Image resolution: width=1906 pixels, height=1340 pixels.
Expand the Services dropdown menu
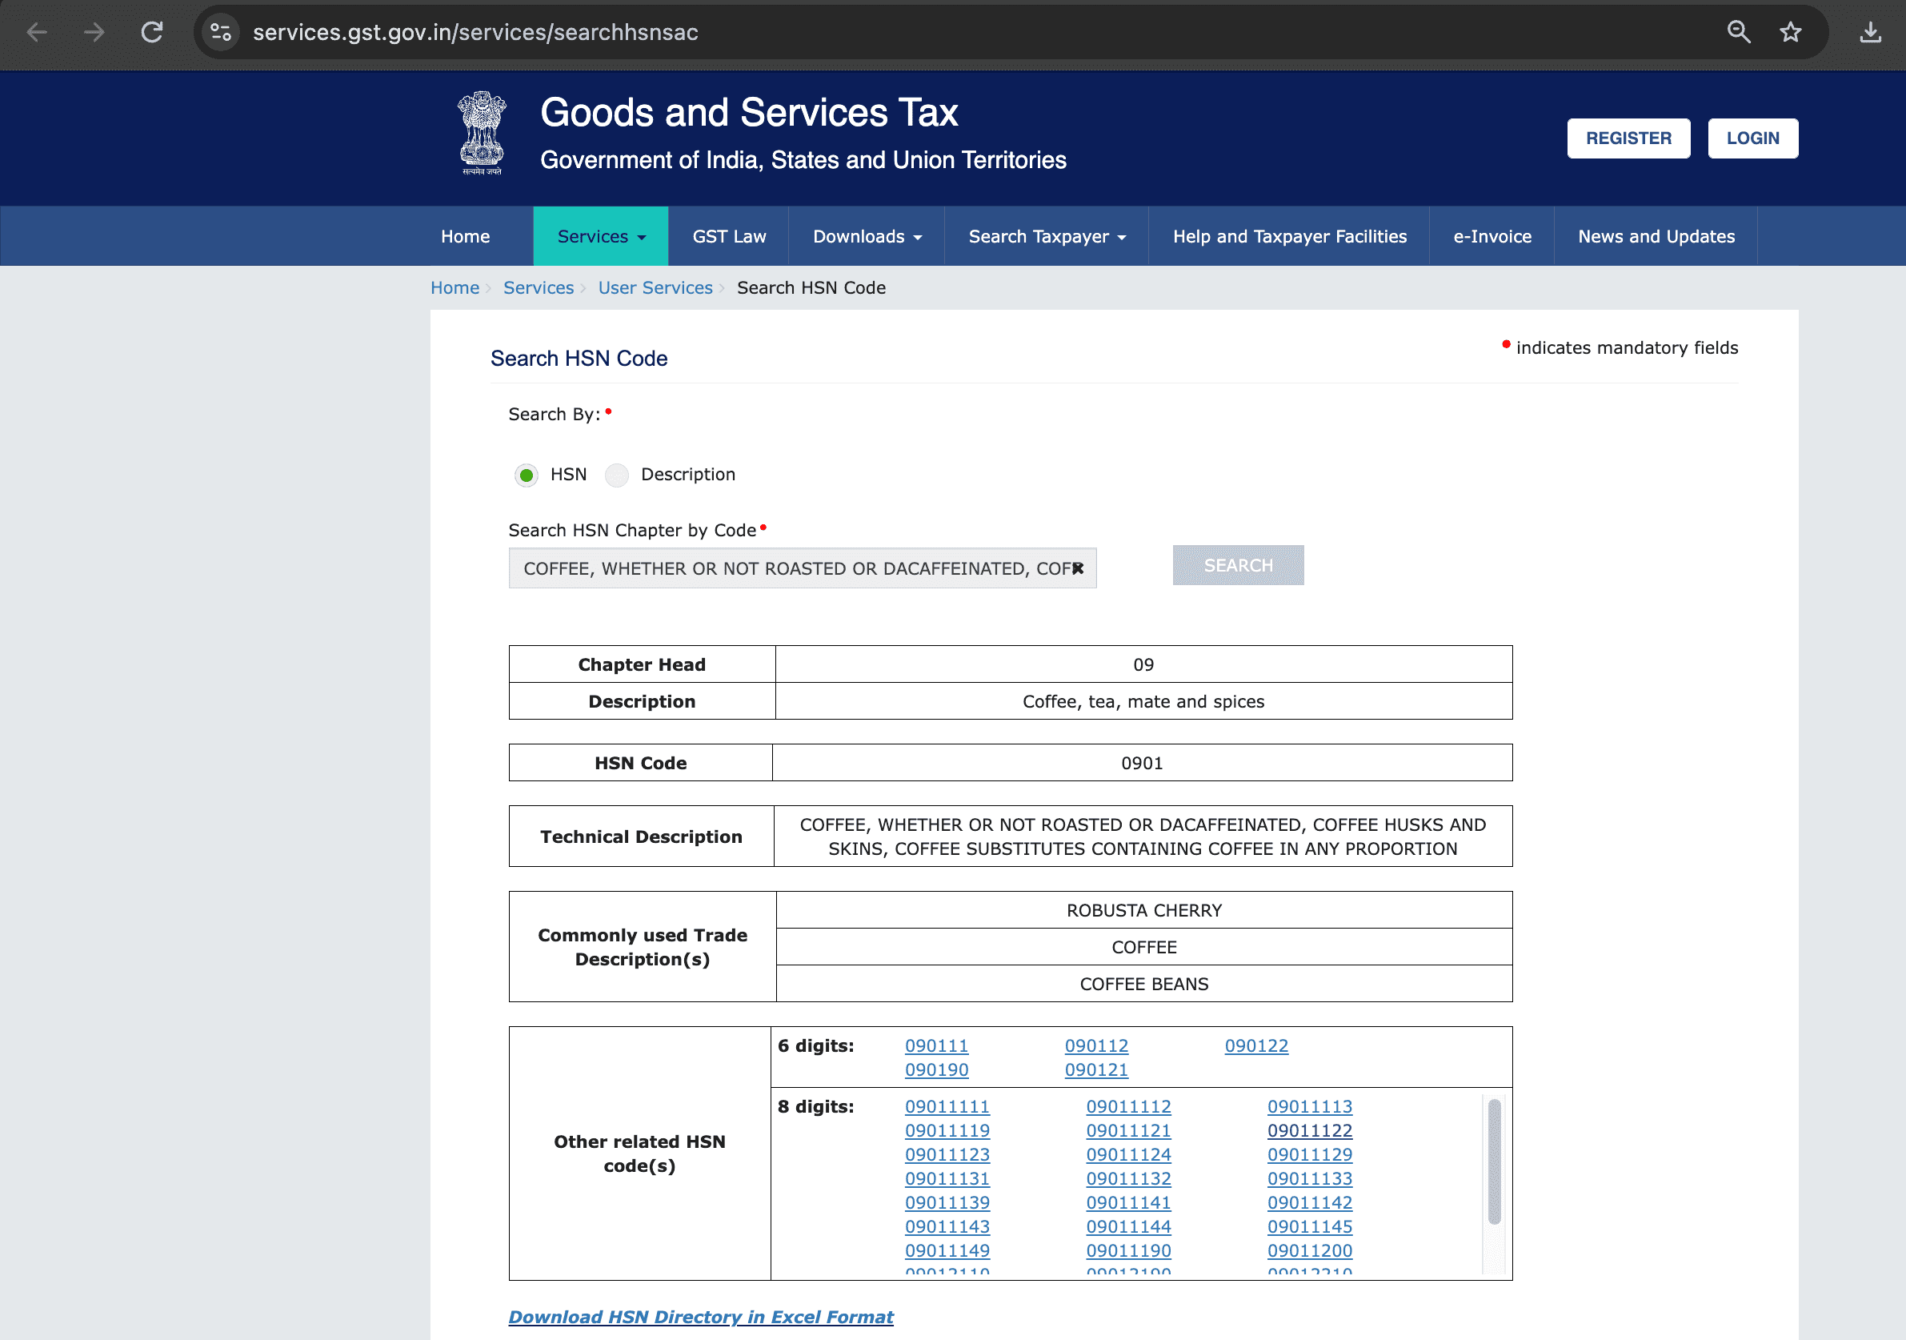601,237
